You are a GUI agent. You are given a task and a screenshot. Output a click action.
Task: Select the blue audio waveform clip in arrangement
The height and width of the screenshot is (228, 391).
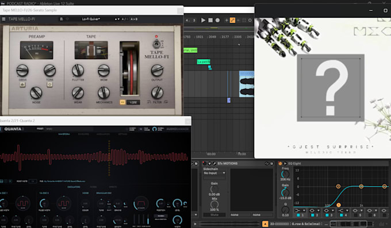246,84
